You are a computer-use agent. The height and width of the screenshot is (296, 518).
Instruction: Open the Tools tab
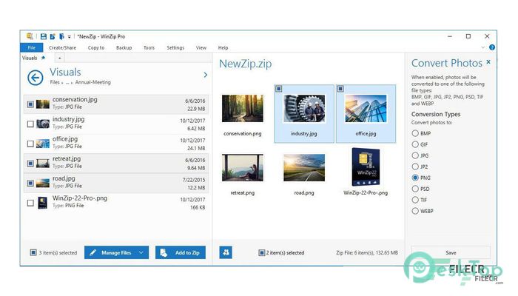[149, 47]
